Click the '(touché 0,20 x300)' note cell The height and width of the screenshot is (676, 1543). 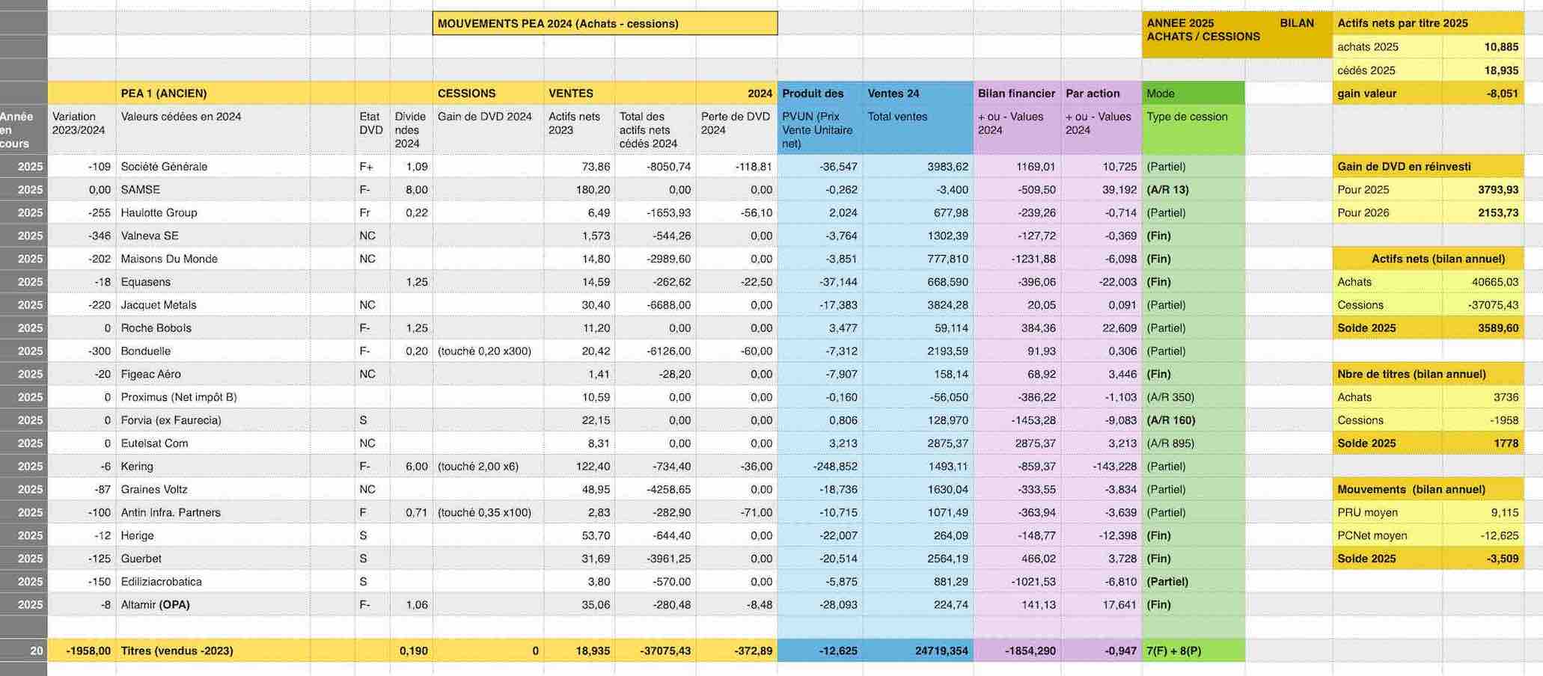coord(488,351)
